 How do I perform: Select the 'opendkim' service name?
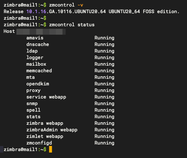click(38, 84)
